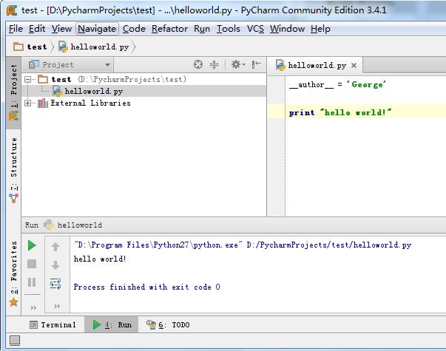Rerun helloworld with the green play button
The image size is (446, 351).
(x=32, y=245)
